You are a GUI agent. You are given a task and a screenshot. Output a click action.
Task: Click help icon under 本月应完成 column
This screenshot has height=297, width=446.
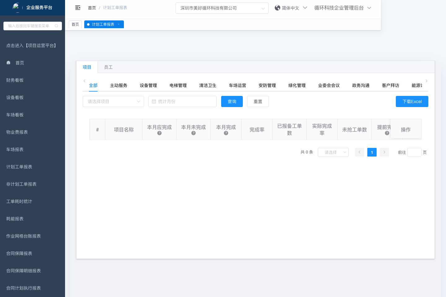coord(160,133)
